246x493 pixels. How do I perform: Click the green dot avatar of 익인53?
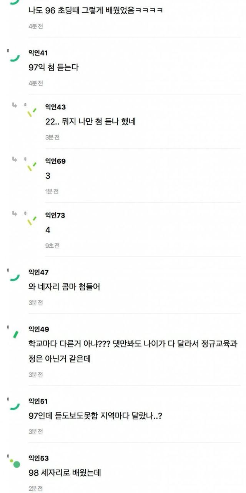(x=15, y=463)
